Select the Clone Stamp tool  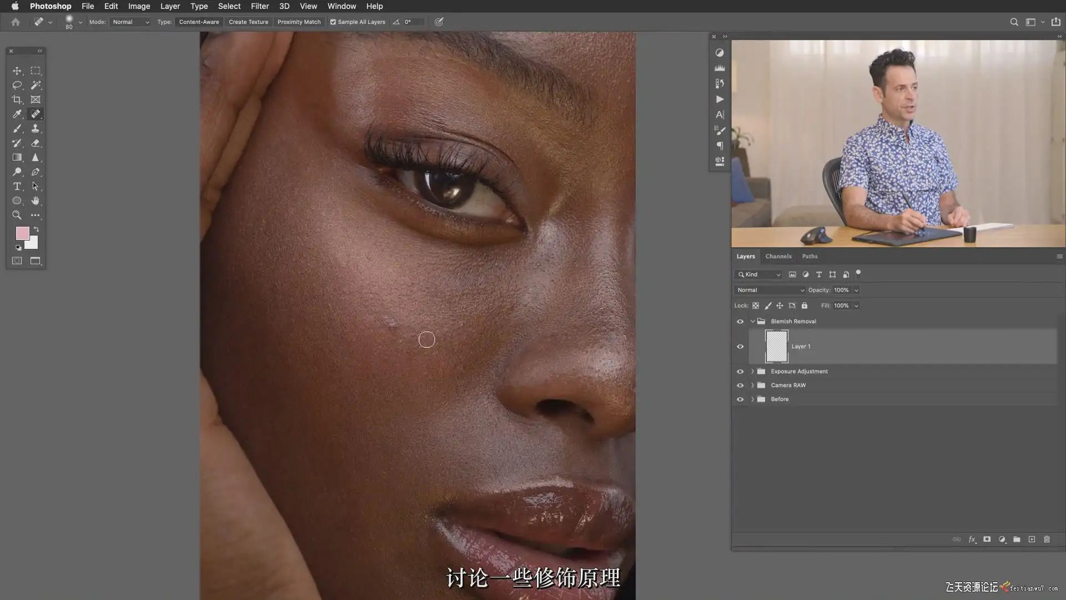[36, 128]
